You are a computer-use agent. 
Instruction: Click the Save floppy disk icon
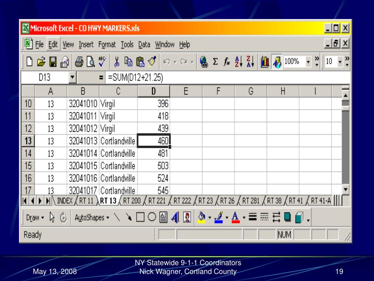click(53, 62)
